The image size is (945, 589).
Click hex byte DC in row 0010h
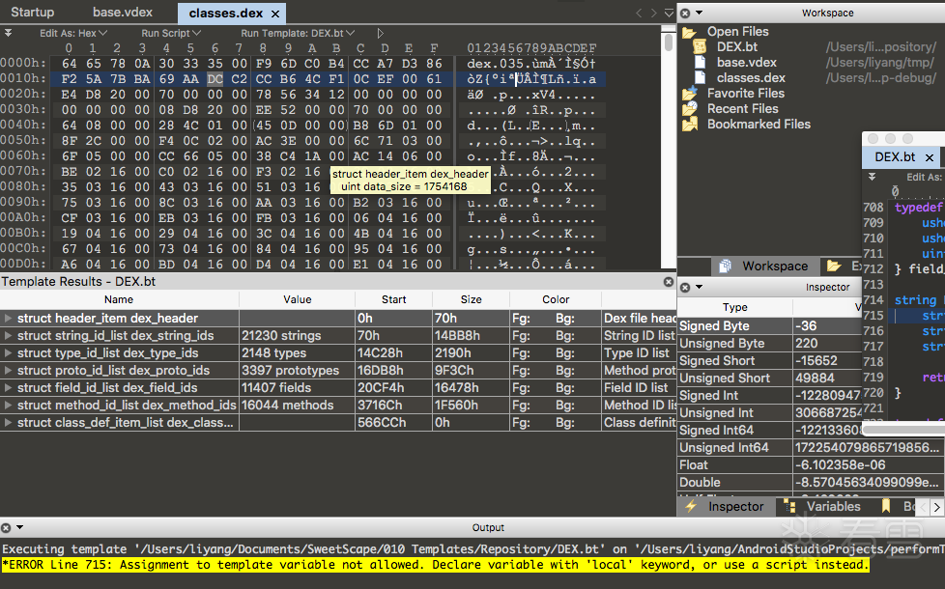pyautogui.click(x=215, y=79)
